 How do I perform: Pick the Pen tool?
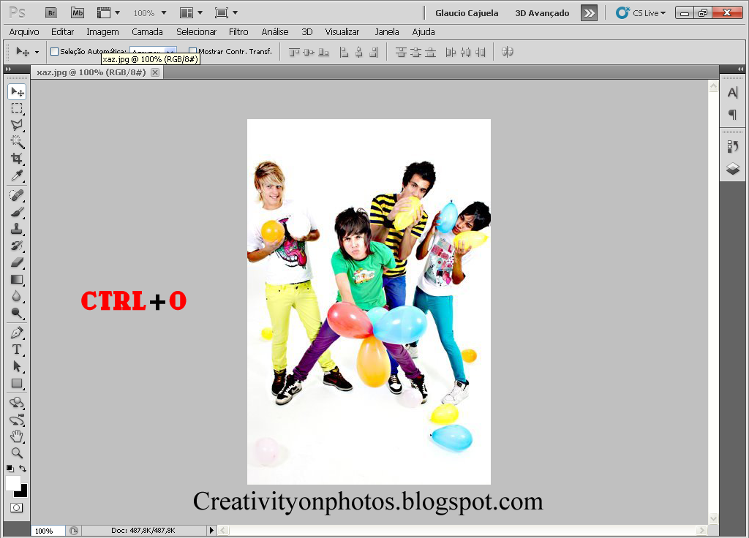point(17,333)
